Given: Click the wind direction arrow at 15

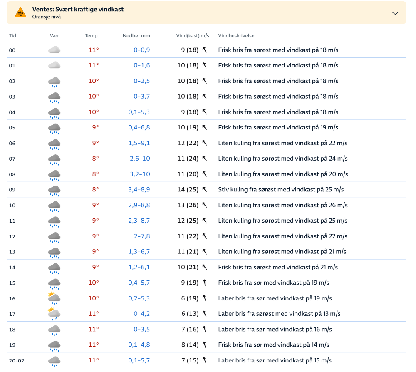Looking at the screenshot, I should (204, 283).
